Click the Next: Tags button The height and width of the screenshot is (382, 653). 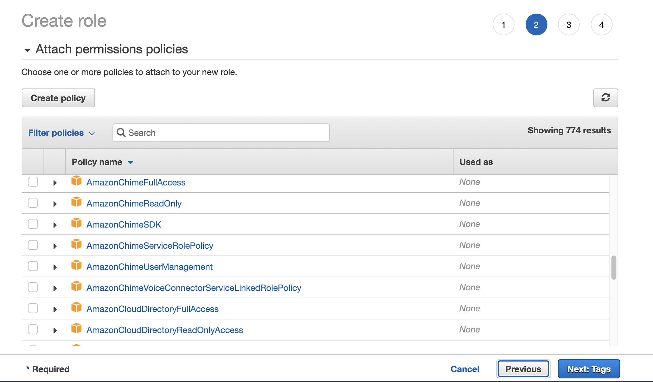point(588,369)
